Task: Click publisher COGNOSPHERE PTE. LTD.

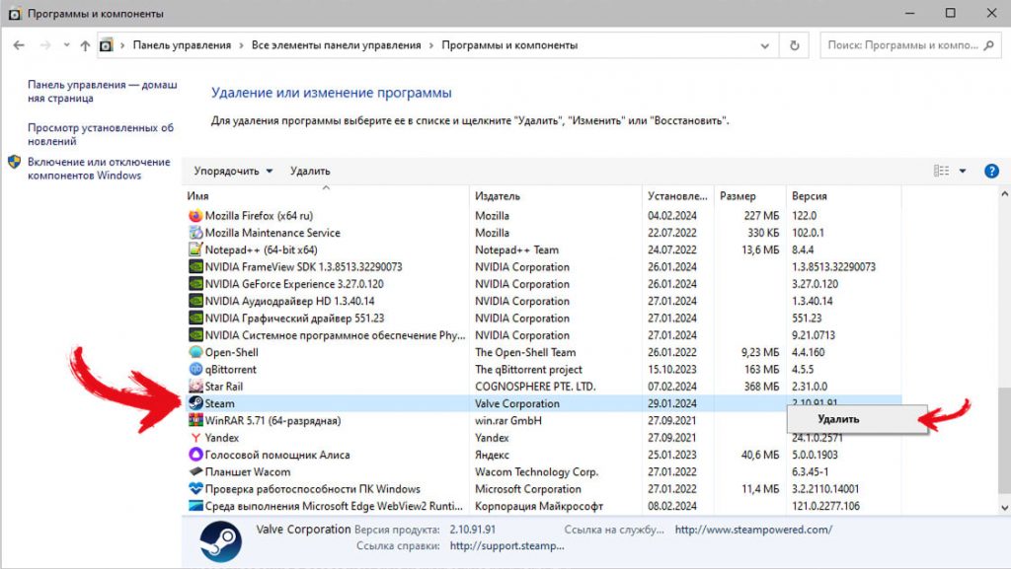Action: 535,387
